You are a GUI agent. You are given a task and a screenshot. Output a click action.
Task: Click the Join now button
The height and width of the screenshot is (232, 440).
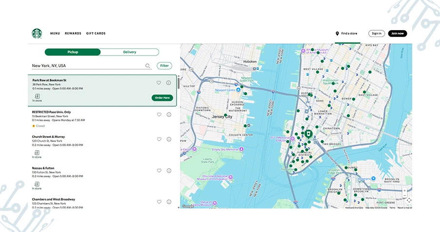pos(397,34)
